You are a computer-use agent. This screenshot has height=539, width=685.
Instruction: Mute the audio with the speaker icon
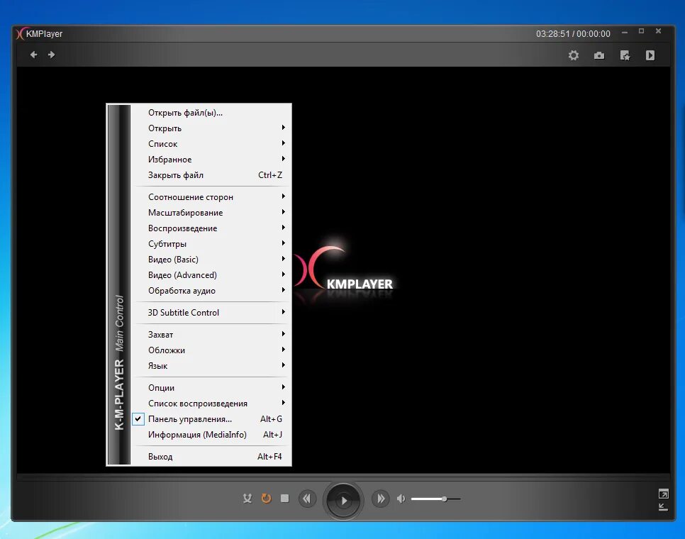point(400,499)
